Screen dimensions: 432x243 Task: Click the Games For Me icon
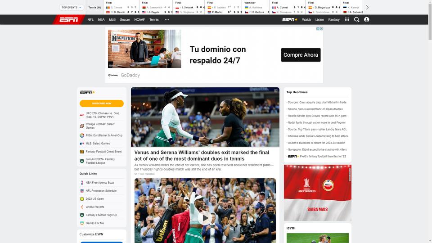click(82, 223)
